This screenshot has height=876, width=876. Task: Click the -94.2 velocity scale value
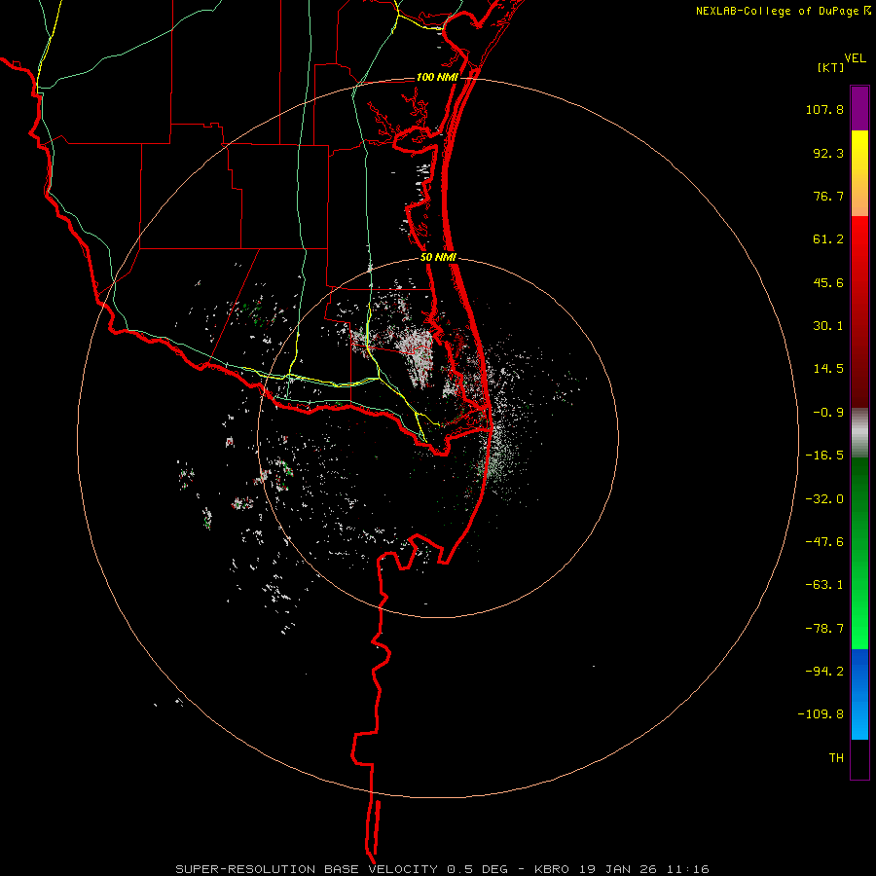point(824,672)
